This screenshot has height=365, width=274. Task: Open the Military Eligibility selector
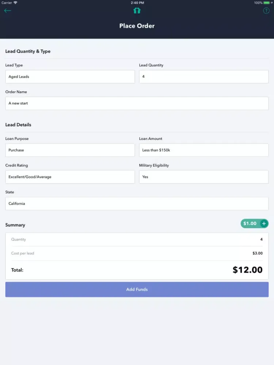(203, 177)
